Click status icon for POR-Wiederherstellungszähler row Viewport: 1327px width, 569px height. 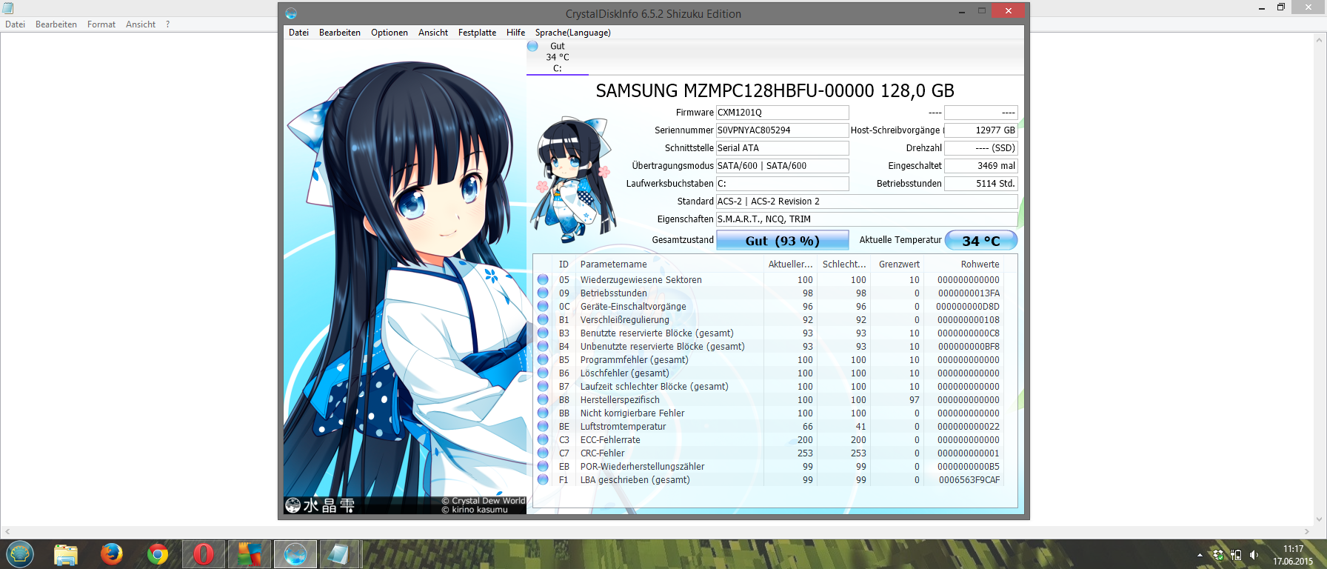click(543, 466)
